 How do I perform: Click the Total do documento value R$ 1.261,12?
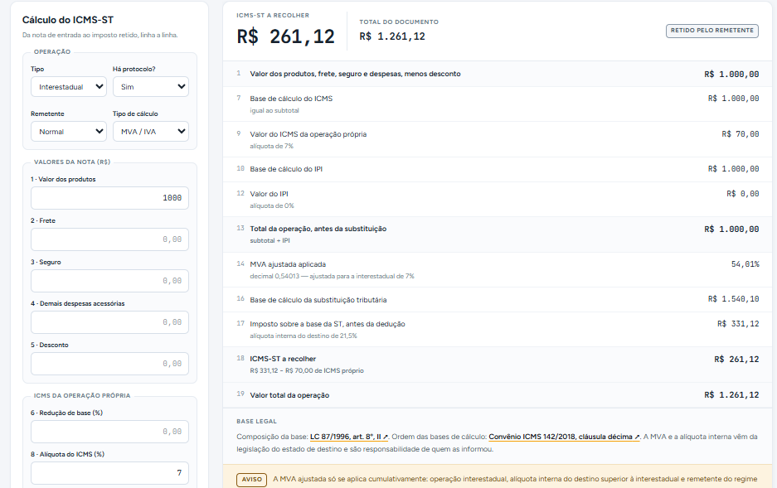[392, 36]
